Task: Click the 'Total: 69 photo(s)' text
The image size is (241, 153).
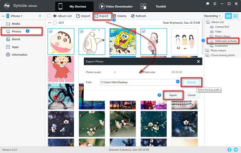Action: click(181, 23)
